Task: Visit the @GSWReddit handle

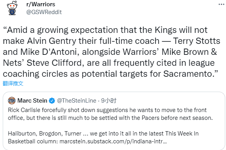Action: (44, 12)
